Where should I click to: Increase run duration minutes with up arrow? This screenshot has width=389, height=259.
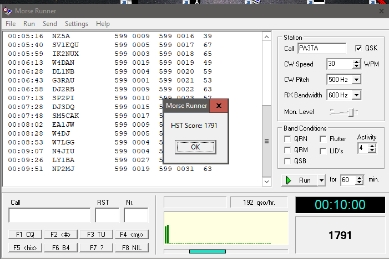(359, 178)
